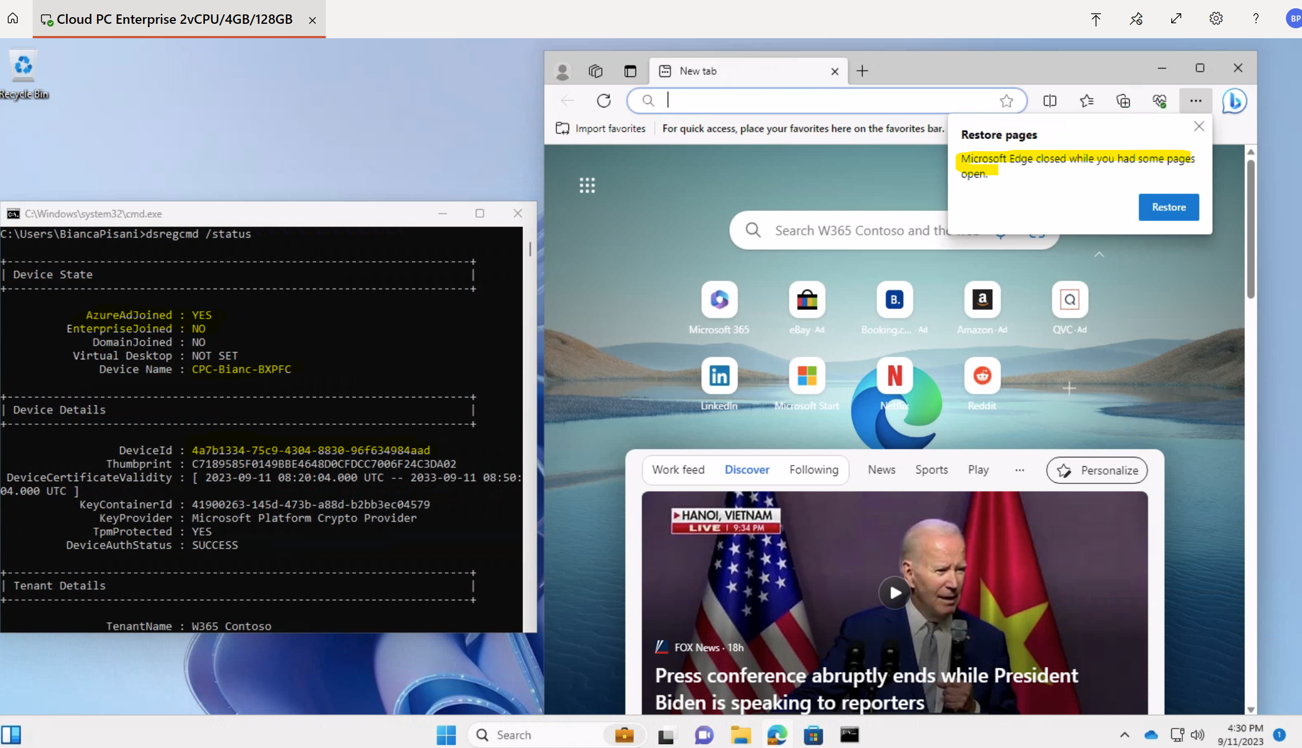Open the Bing Copilot sidebar icon
Screen dimensions: 1302x748
[x=1234, y=101]
